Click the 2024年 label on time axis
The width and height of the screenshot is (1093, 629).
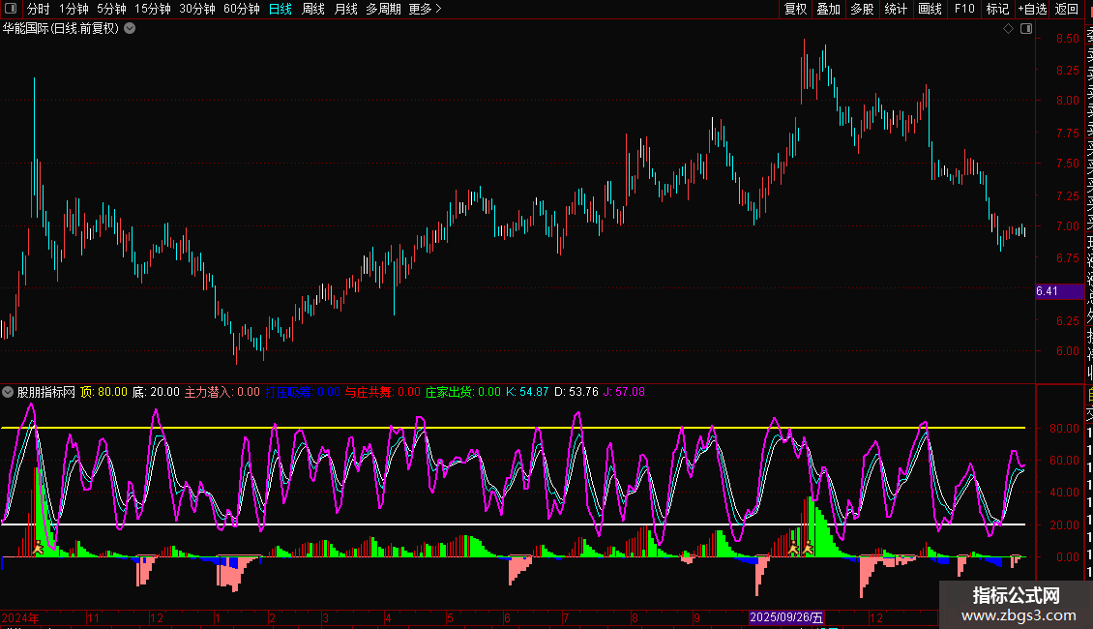(x=20, y=617)
